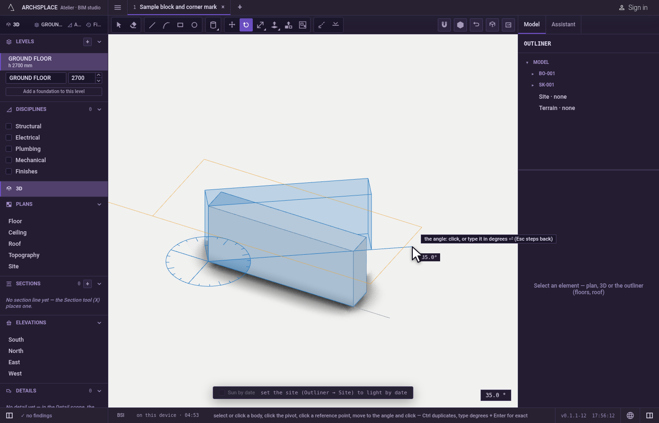Image resolution: width=659 pixels, height=423 pixels.
Task: Enable the Plumbing discipline checkbox
Action: [x=8, y=149]
